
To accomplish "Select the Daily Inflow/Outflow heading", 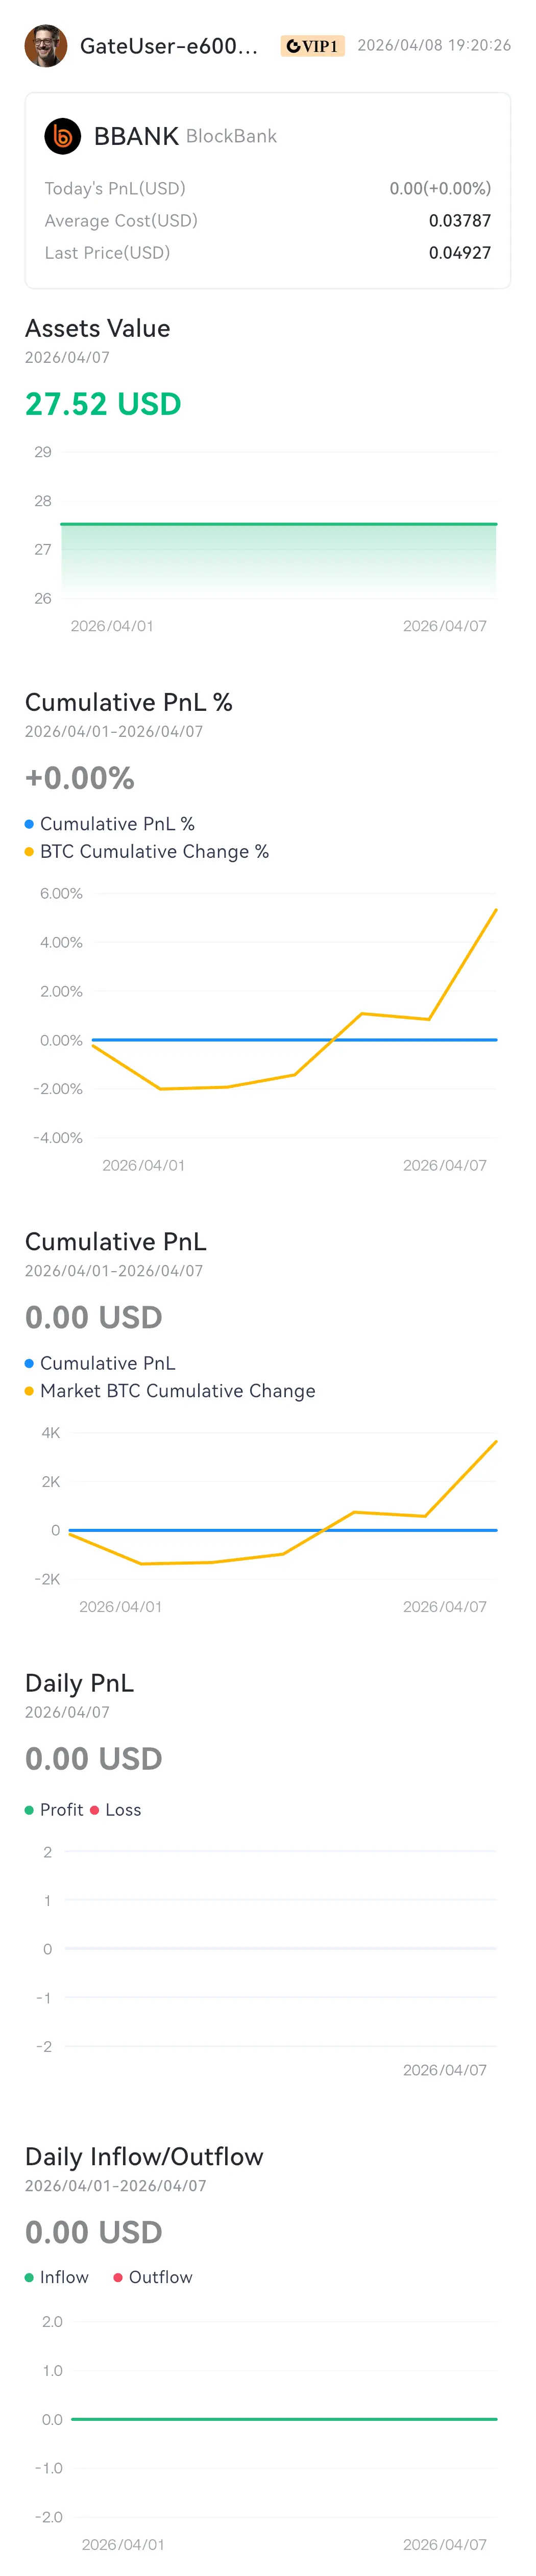I will pos(144,2156).
